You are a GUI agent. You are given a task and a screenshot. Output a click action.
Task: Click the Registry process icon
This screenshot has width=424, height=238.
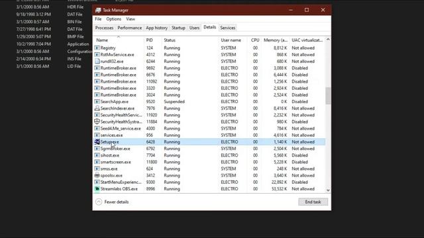97,48
